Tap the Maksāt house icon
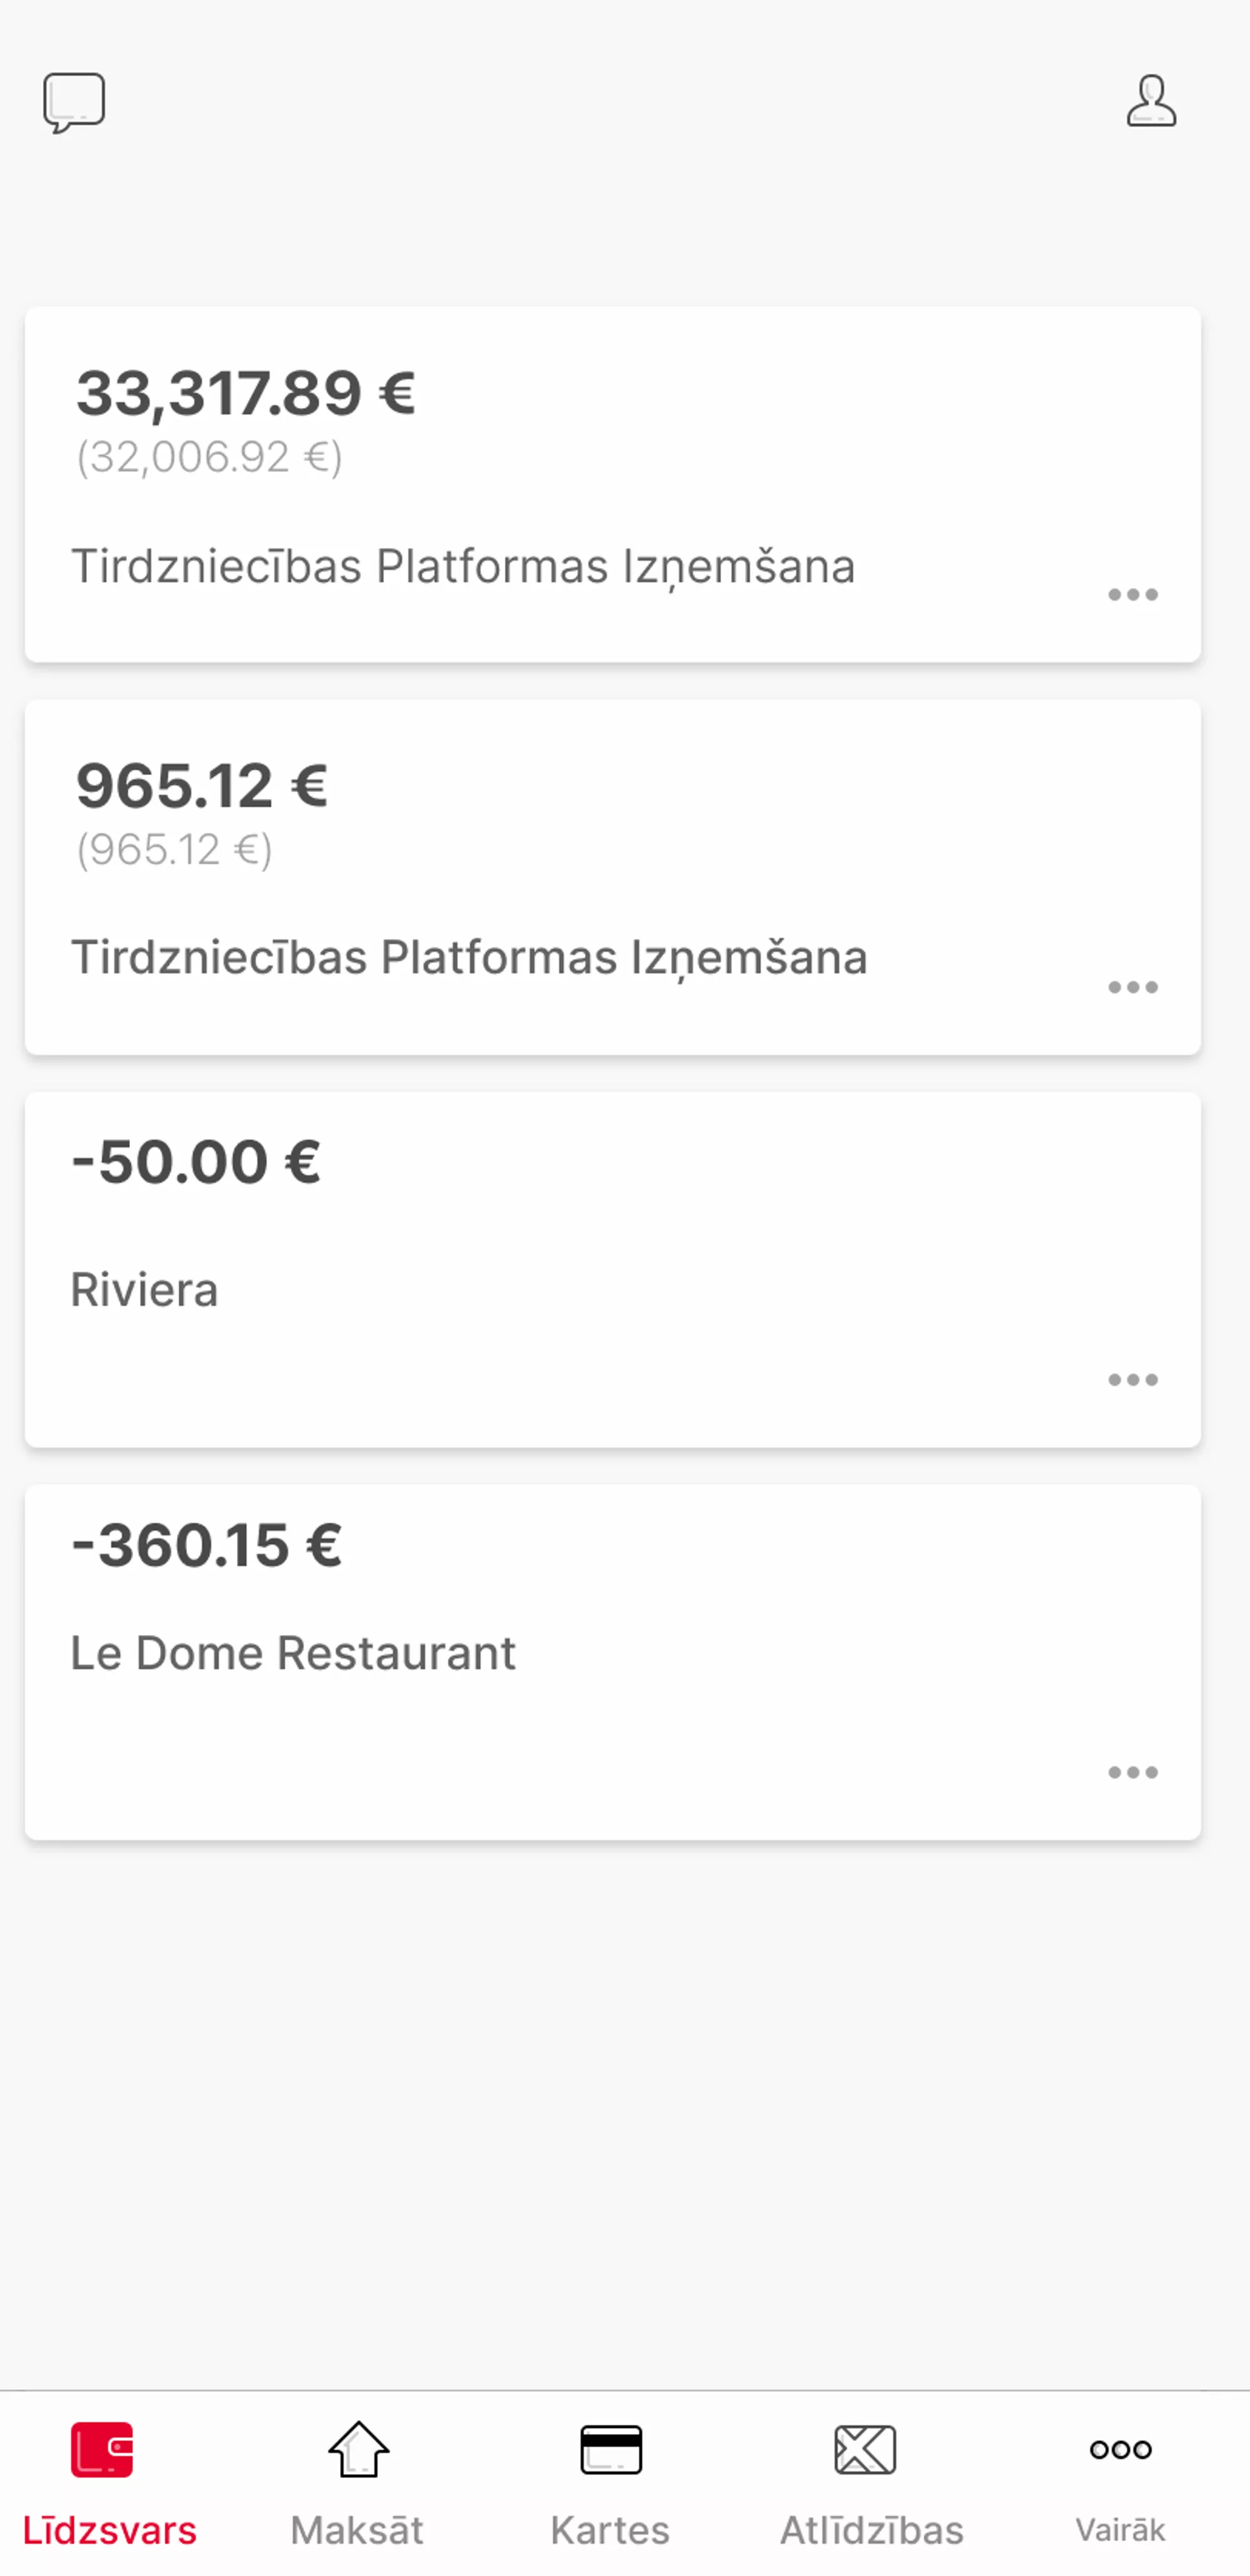The image size is (1250, 2576). [358, 2449]
